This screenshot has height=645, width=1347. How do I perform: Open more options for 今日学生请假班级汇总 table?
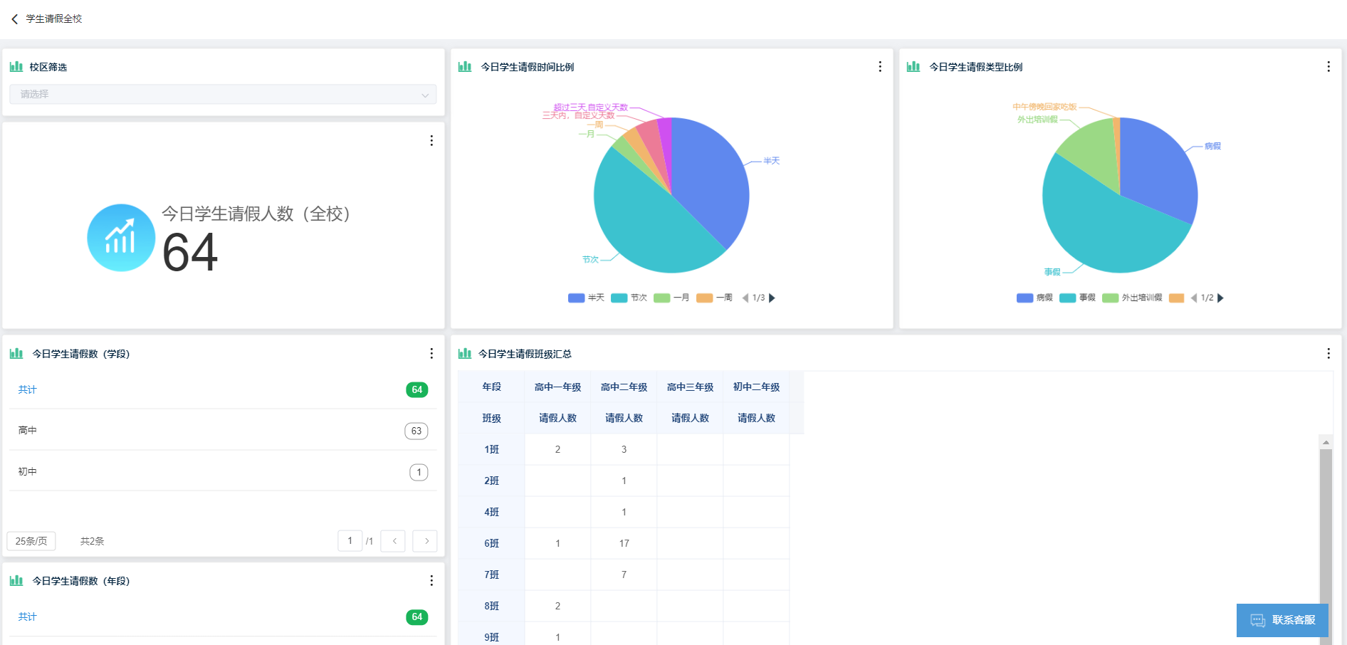pyautogui.click(x=1328, y=354)
